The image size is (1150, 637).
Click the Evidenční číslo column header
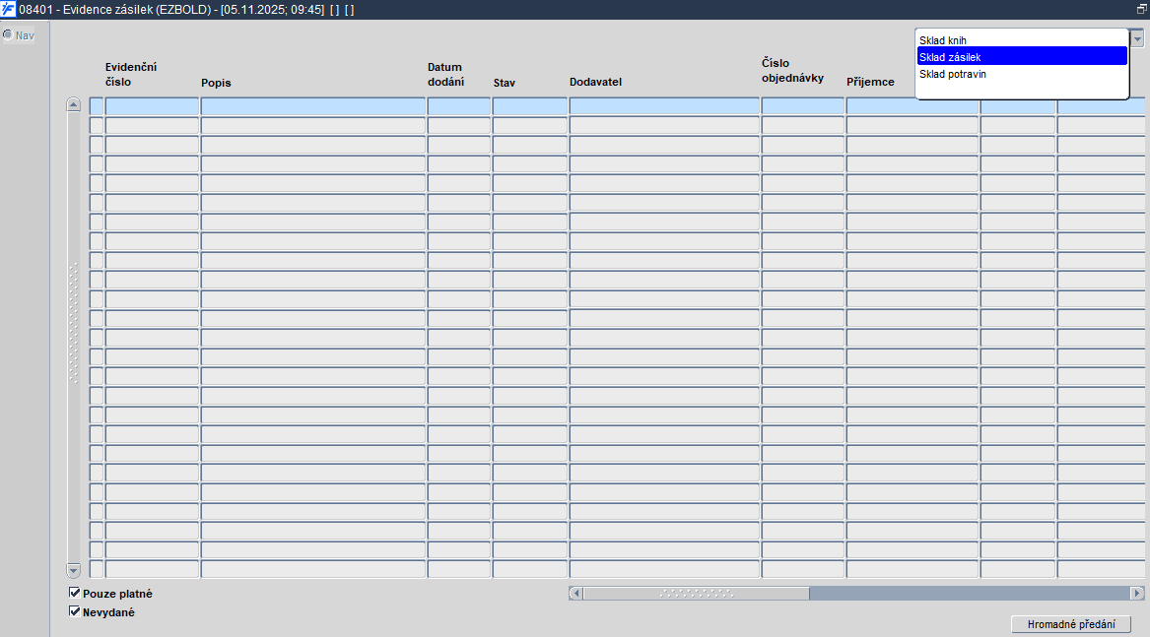tap(130, 74)
